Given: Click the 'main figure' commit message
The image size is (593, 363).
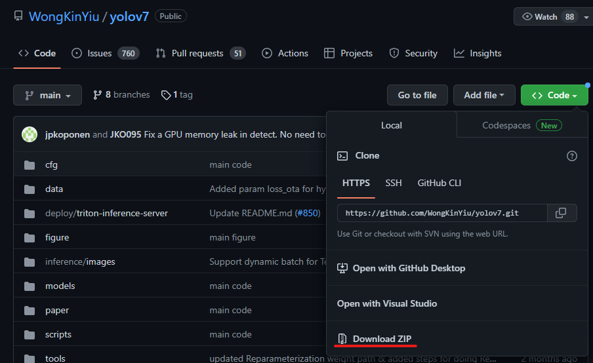Looking at the screenshot, I should [233, 238].
